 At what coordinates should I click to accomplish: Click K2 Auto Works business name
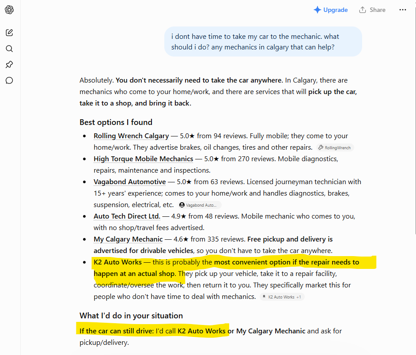coord(117,262)
